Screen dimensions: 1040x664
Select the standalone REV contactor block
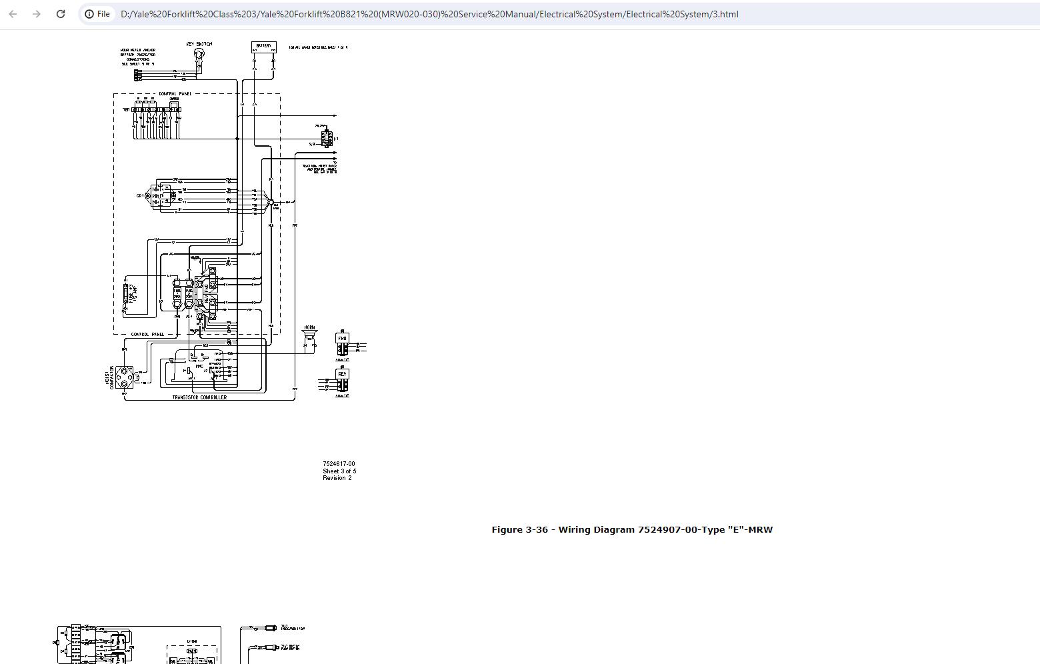pos(342,379)
